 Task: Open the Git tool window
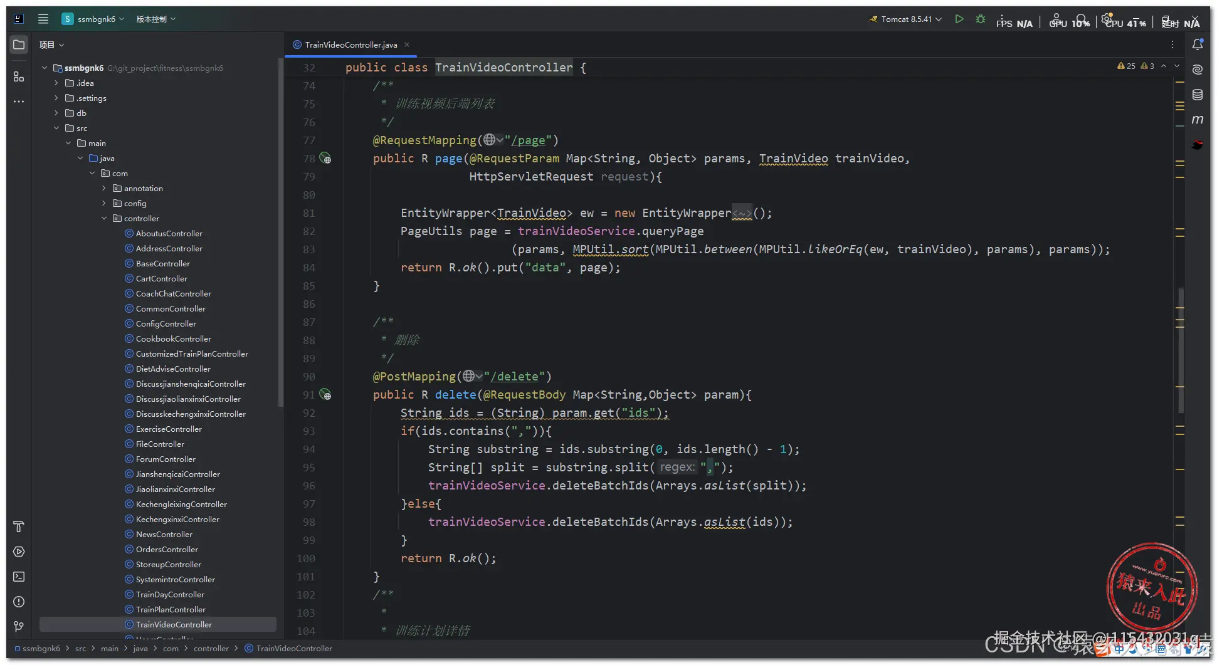[19, 627]
